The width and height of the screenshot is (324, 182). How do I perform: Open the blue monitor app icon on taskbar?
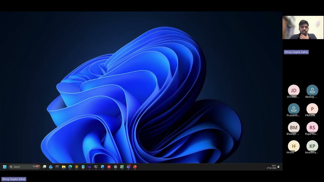103,167
